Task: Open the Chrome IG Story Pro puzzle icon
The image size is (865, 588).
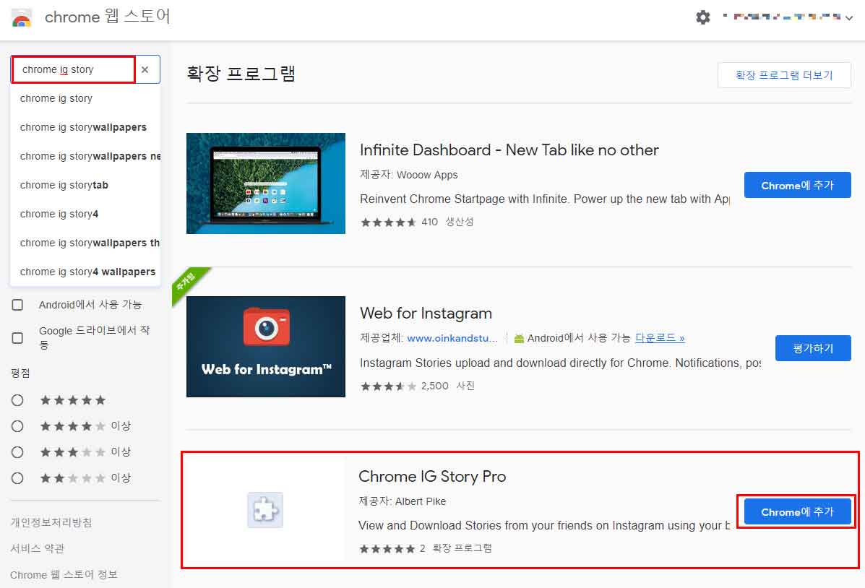Action: click(265, 510)
